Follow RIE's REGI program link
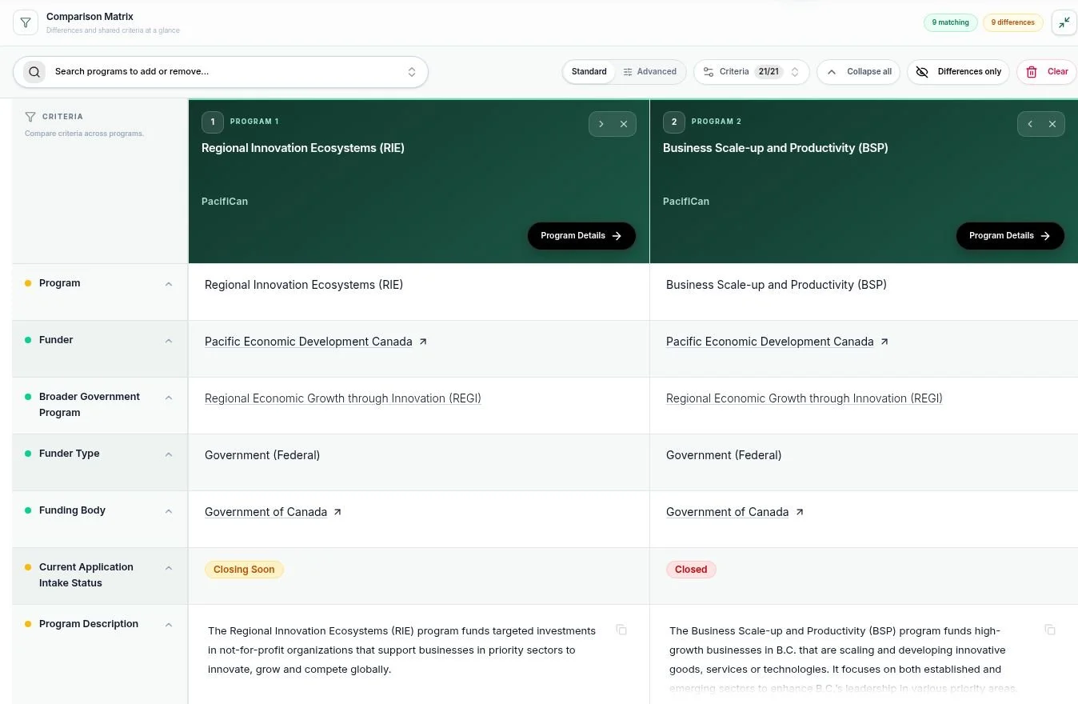 click(x=343, y=398)
